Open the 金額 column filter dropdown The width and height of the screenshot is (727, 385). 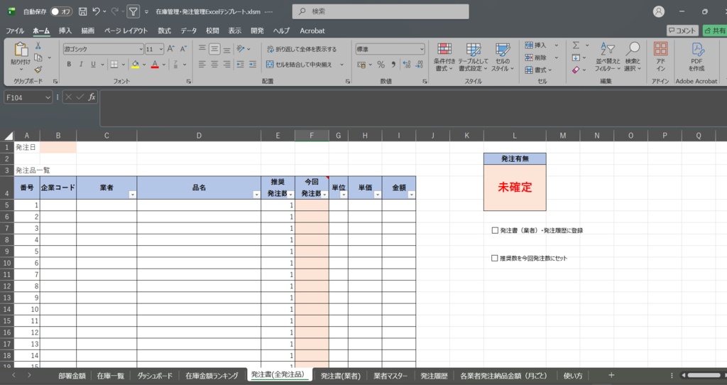[411, 195]
